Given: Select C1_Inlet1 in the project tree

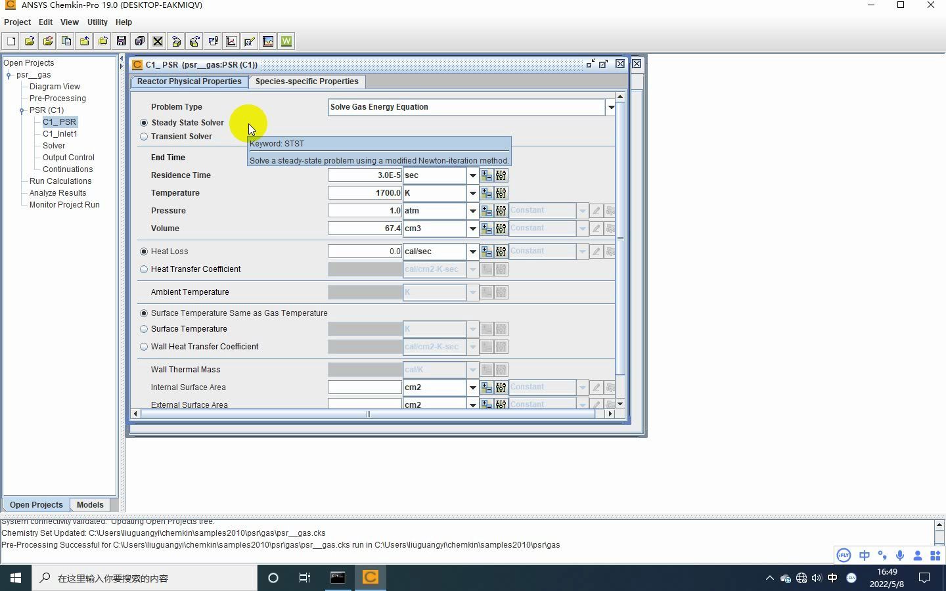Looking at the screenshot, I should [60, 134].
